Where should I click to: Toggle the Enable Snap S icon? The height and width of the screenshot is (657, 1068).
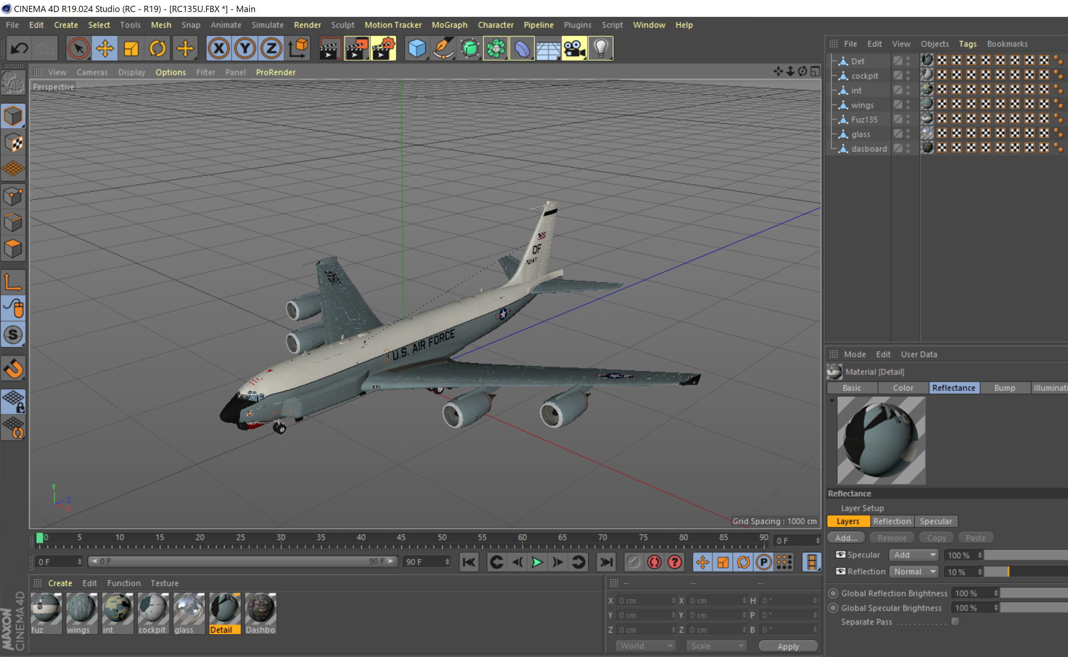pyautogui.click(x=13, y=335)
